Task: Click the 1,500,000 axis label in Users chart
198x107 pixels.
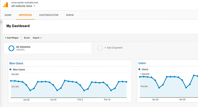Action: [145, 74]
